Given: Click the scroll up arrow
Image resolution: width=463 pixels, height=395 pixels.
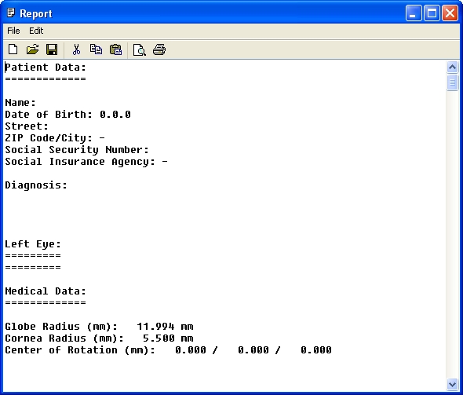Looking at the screenshot, I should pyautogui.click(x=452, y=67).
